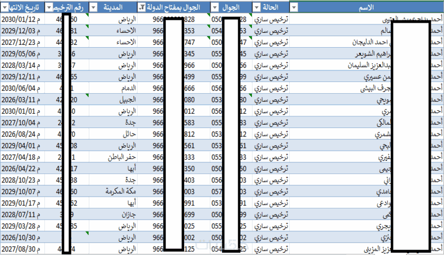The image size is (444, 255).
Task: Select the الجبيل city cell
Action: click(x=113, y=100)
